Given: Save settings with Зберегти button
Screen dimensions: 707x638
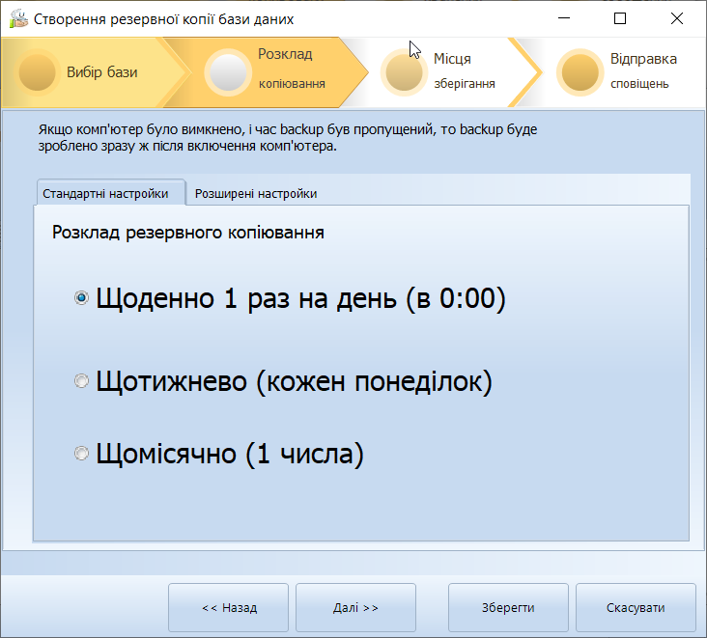Looking at the screenshot, I should point(508,608).
